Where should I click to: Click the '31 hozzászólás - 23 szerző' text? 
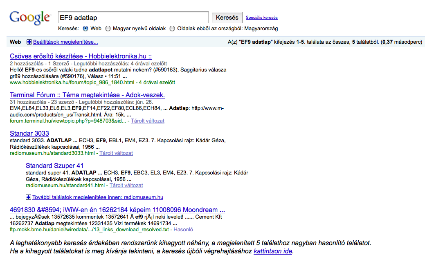pos(42,102)
